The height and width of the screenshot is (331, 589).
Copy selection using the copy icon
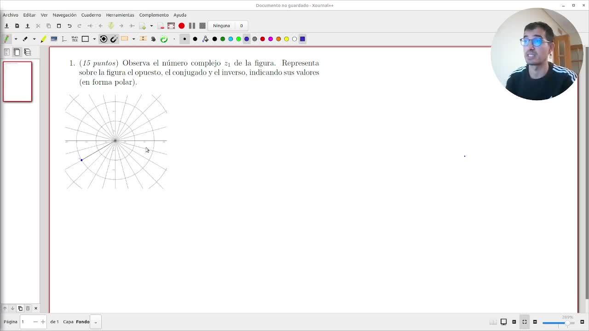point(48,26)
